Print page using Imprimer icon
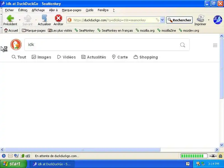The height and width of the screenshot is (168, 224). (200, 20)
